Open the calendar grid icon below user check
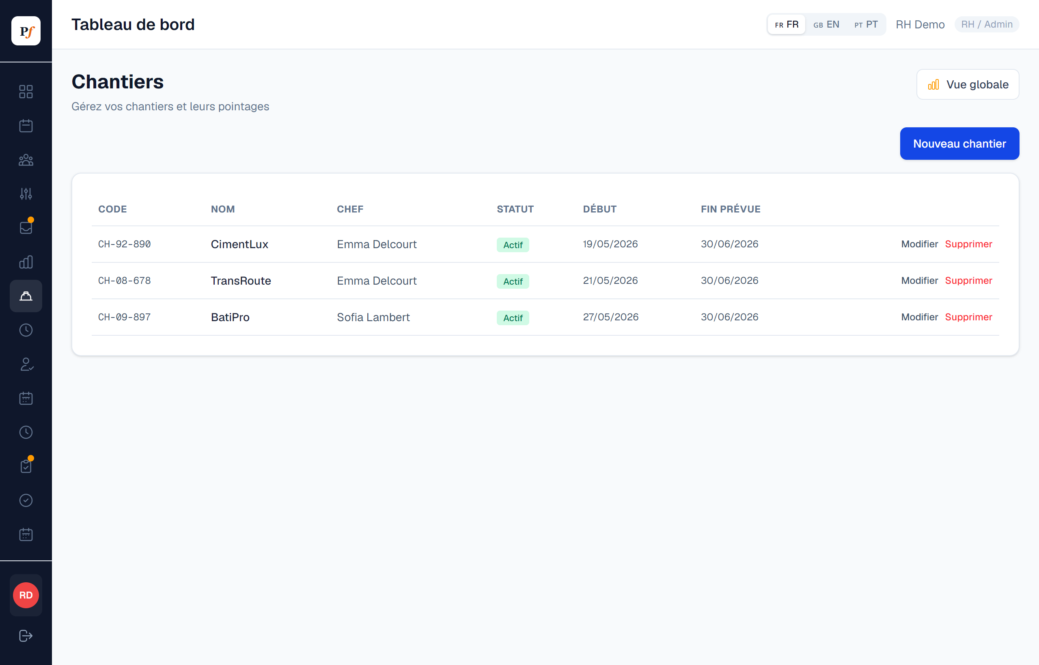1039x665 pixels. coord(26,398)
